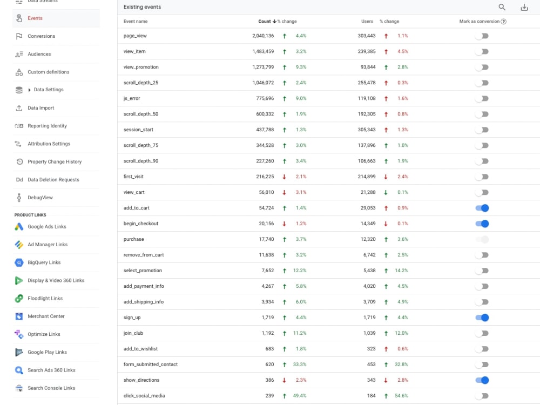
Task: Select the Merchant Center shopping icon
Action: [19, 316]
